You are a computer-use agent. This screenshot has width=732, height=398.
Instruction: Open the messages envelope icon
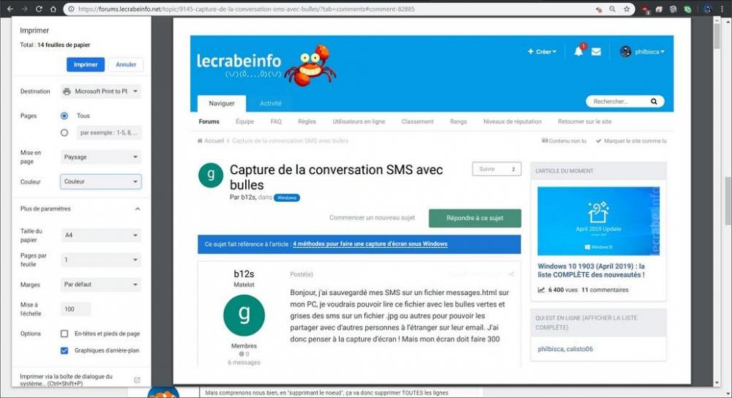596,52
